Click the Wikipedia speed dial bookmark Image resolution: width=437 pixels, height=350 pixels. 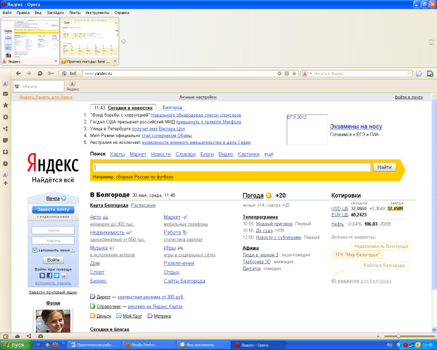[x=38, y=86]
